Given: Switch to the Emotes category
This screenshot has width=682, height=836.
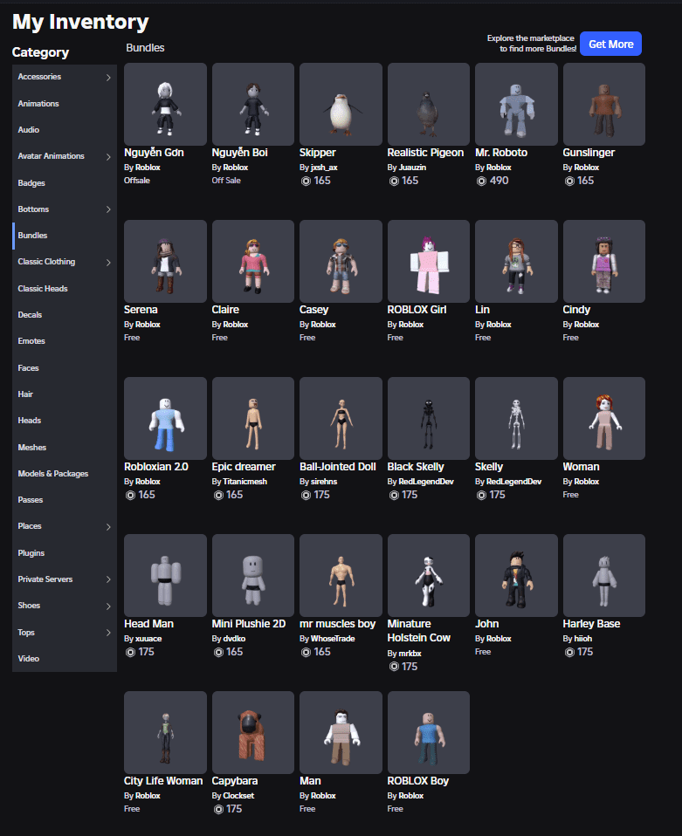Looking at the screenshot, I should click(x=31, y=341).
